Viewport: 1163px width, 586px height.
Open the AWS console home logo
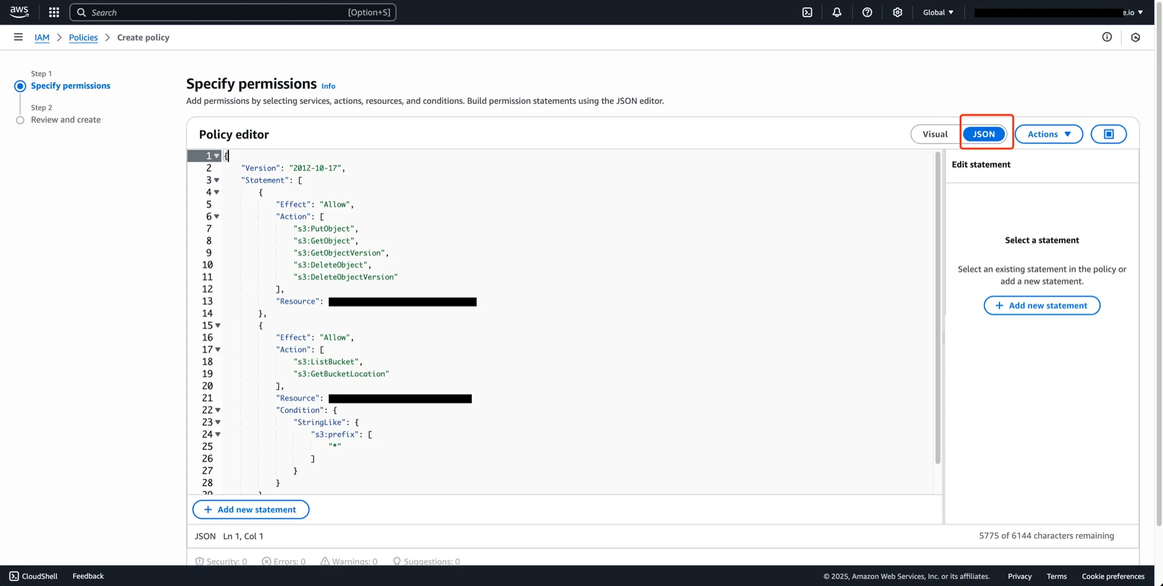[19, 12]
